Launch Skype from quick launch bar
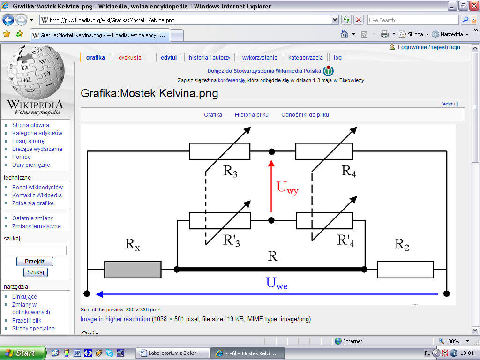 pyautogui.click(x=109, y=353)
